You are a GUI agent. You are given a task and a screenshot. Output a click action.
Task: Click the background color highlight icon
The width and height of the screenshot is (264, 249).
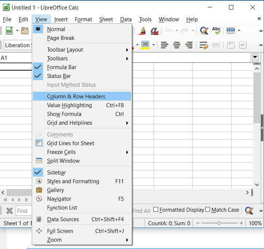point(145,45)
